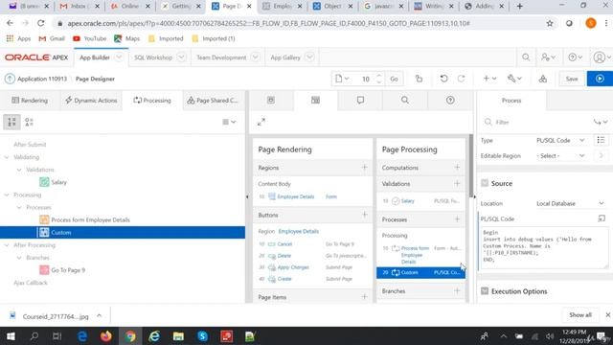Open the Editable Region select list
This screenshot has height=345, width=613.
tap(560, 155)
